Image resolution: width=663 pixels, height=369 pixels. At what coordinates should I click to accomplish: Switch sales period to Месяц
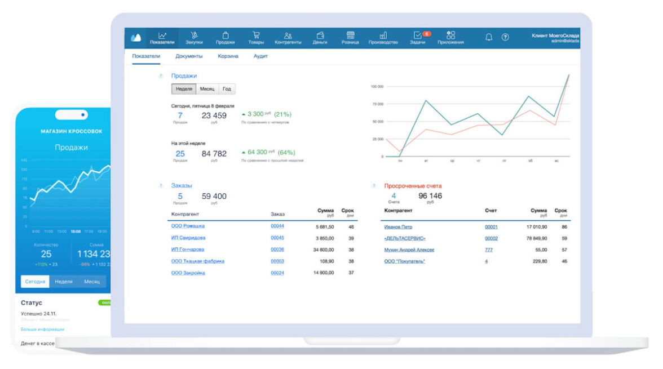click(x=207, y=89)
